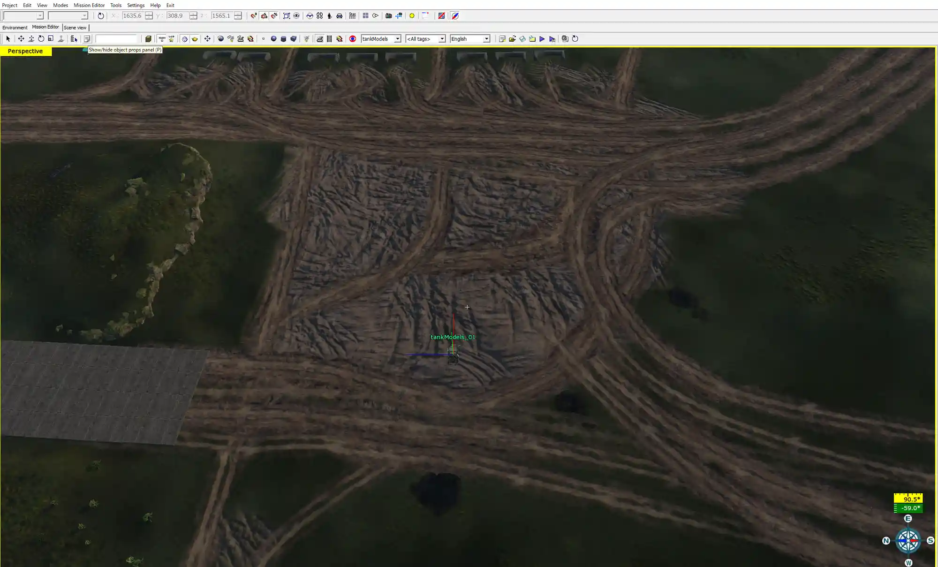Open the Edit menu
The width and height of the screenshot is (938, 567).
click(27, 5)
